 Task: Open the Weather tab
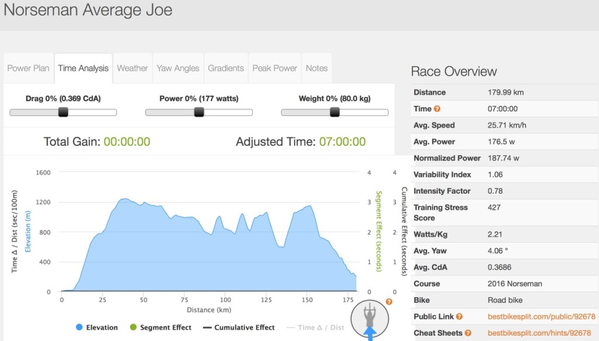coord(132,68)
